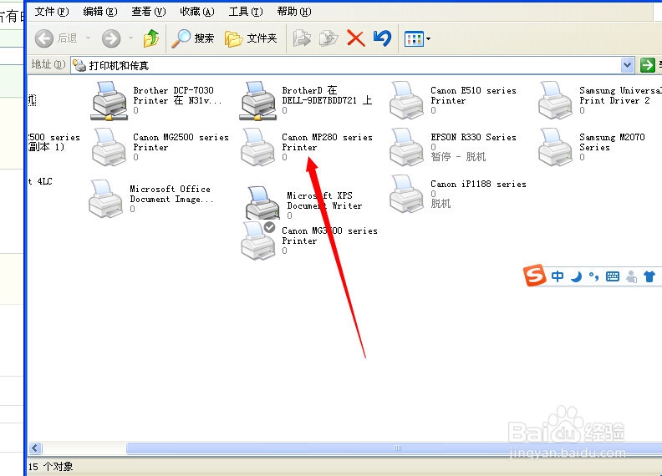Open the Sogou skin shirt icon
Image resolution: width=662 pixels, height=476 pixels.
649,276
